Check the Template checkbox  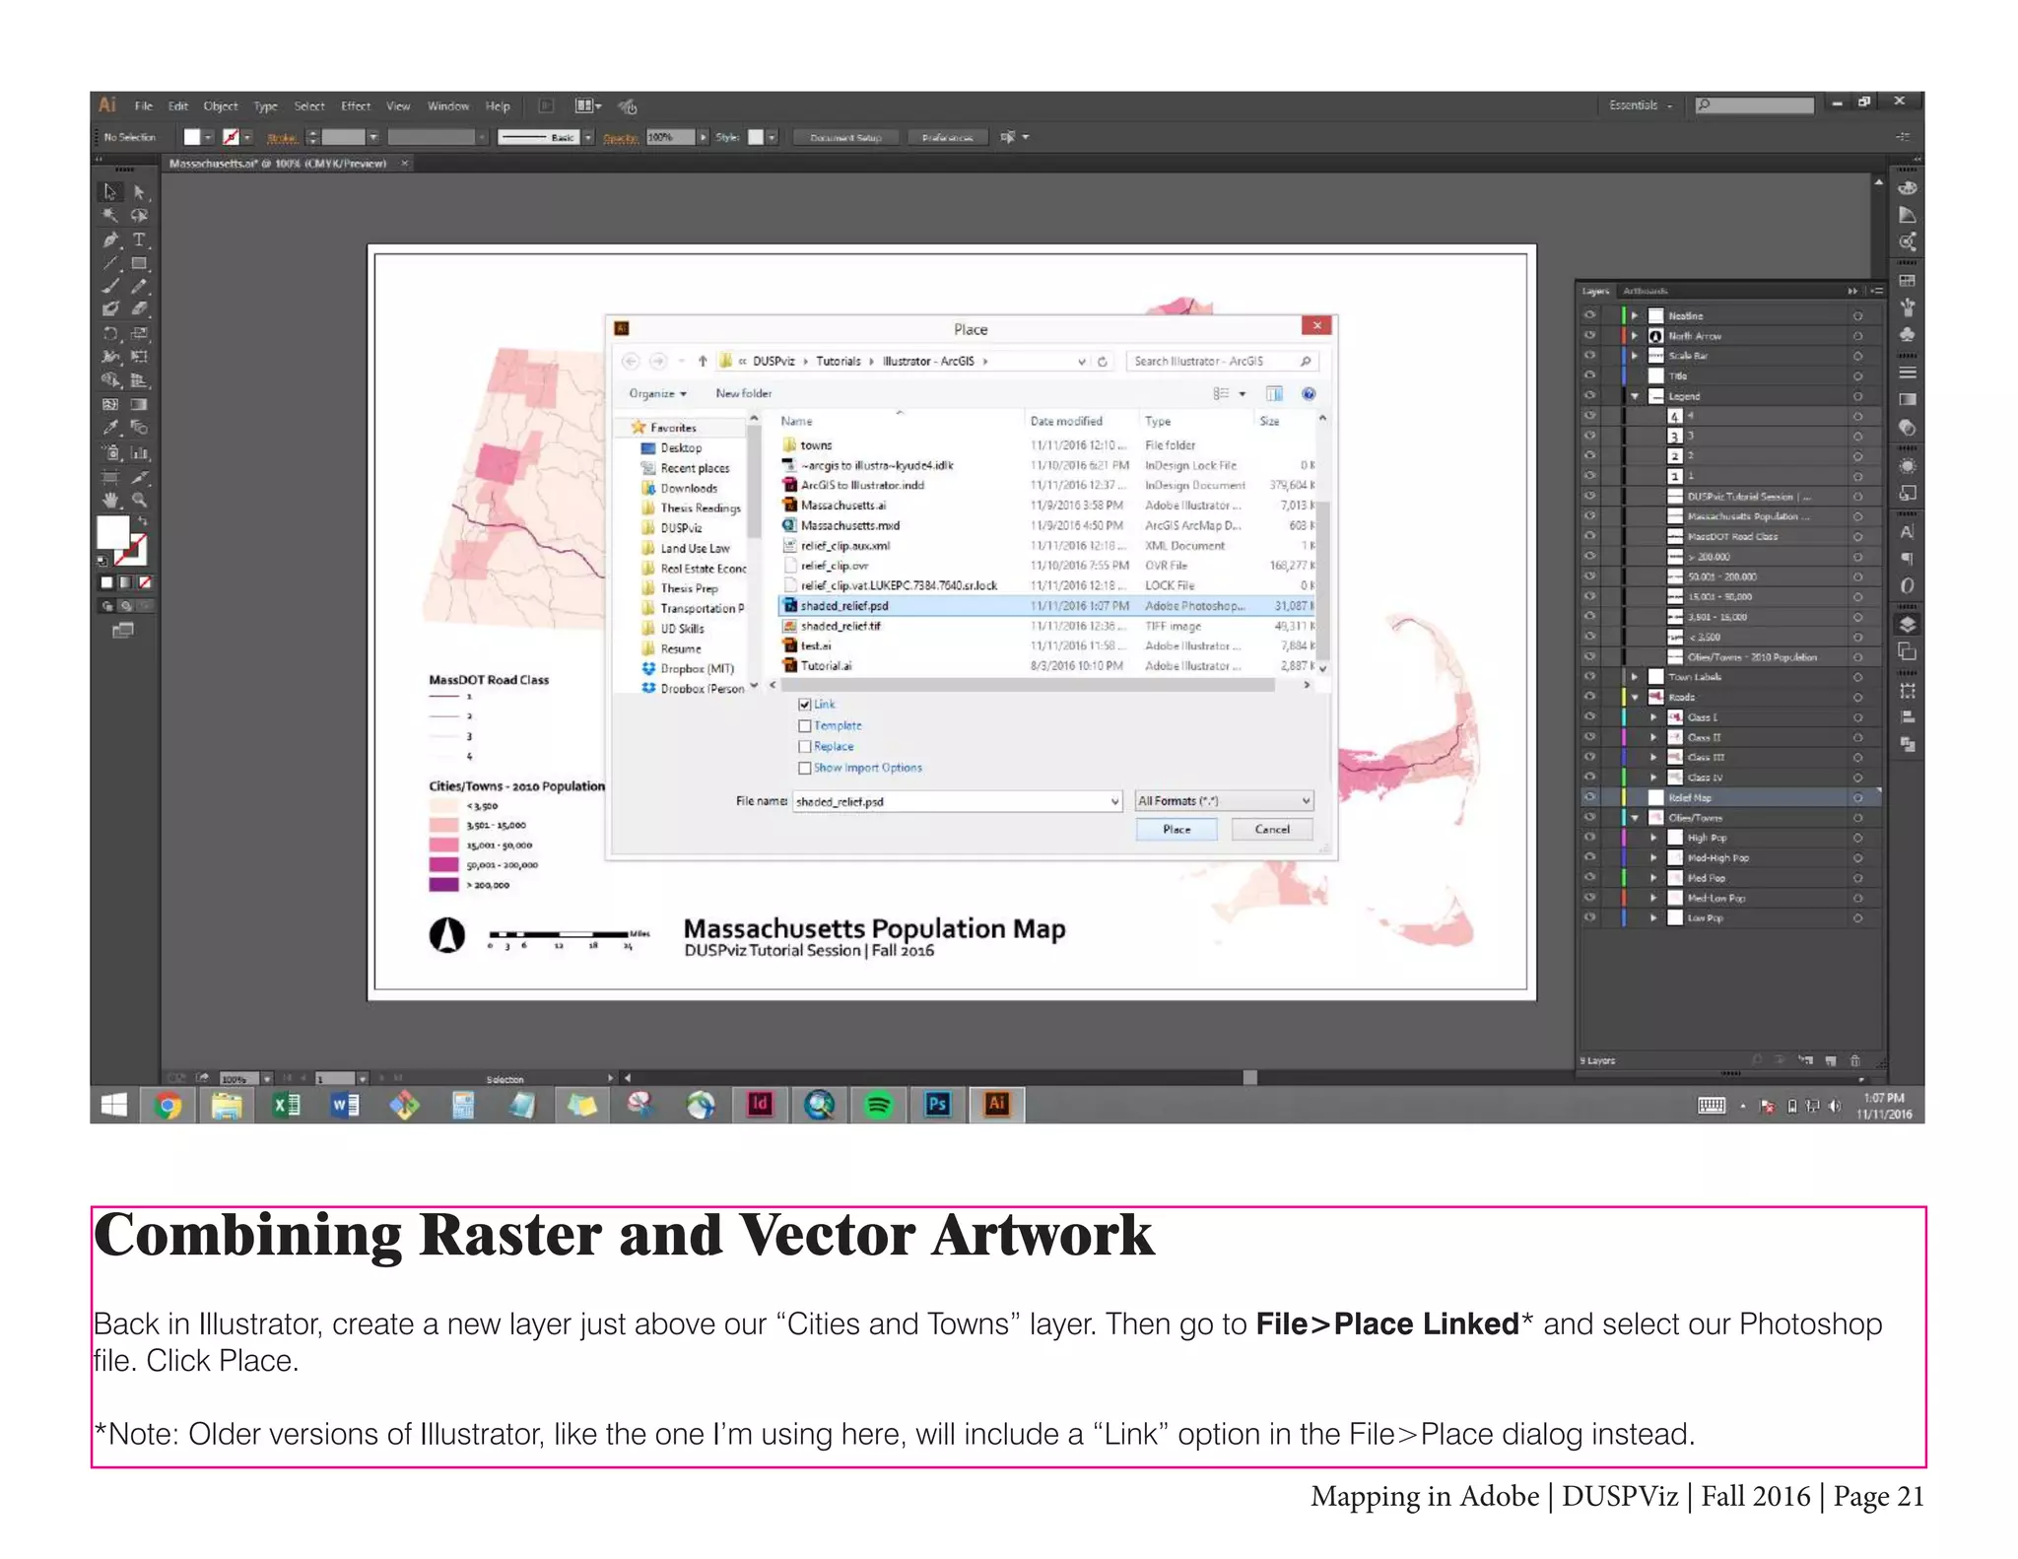[805, 726]
